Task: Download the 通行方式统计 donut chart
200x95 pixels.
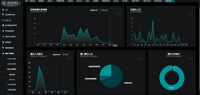Action: [192, 58]
